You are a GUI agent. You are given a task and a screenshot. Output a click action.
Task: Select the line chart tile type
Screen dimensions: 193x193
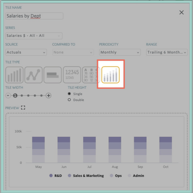(x=34, y=75)
